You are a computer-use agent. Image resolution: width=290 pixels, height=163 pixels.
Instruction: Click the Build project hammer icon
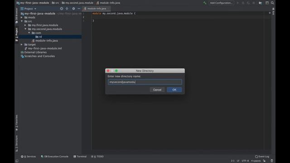click(205, 3)
